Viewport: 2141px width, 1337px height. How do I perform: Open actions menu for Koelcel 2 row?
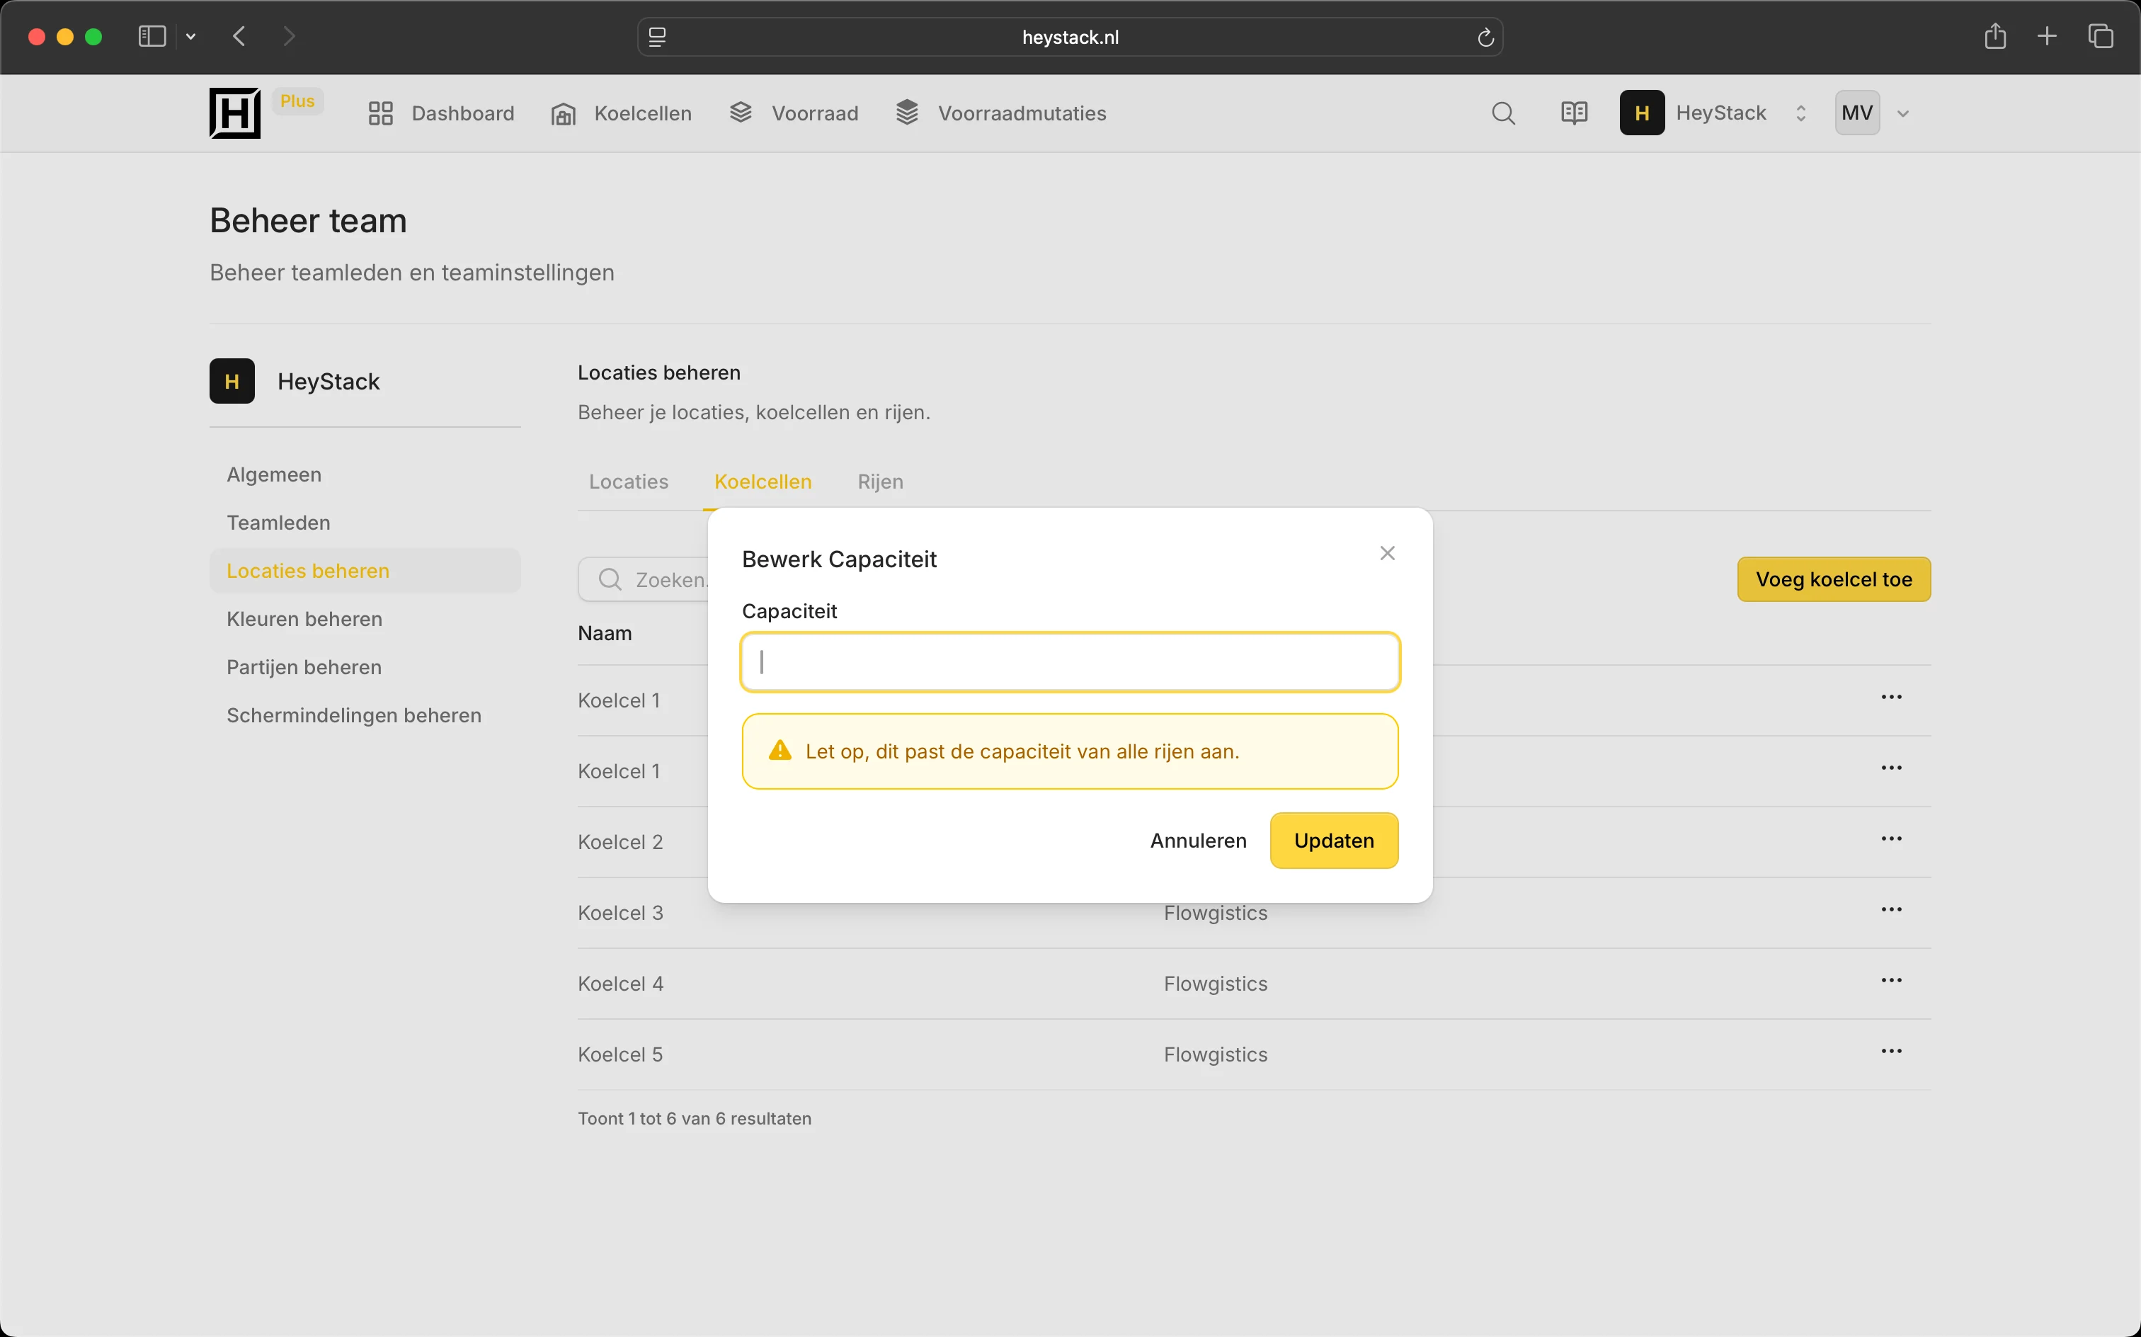[1891, 839]
